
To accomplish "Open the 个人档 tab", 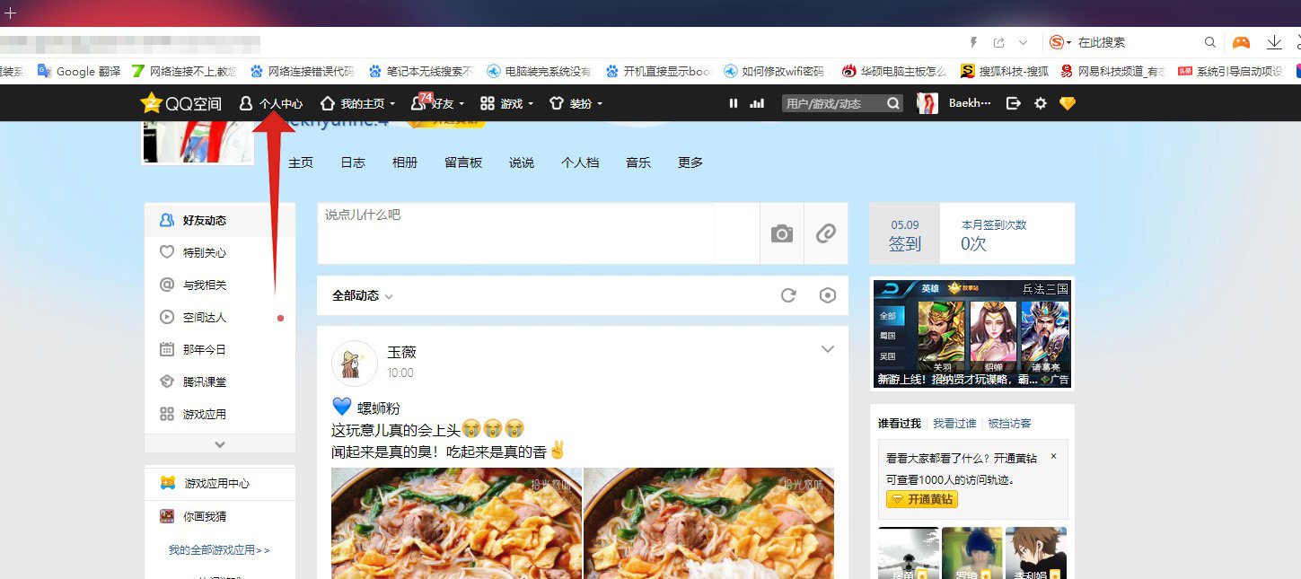I will coord(580,162).
